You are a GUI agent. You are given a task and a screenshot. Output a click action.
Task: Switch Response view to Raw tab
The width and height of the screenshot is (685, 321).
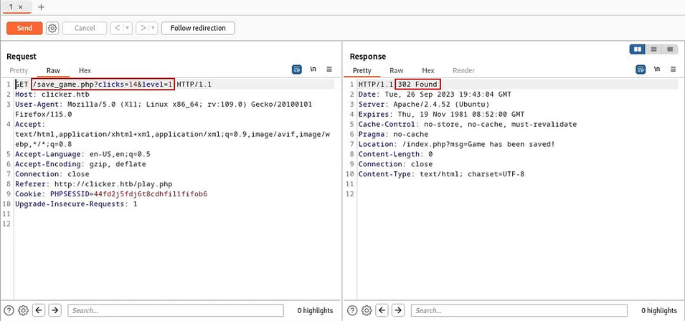(396, 70)
